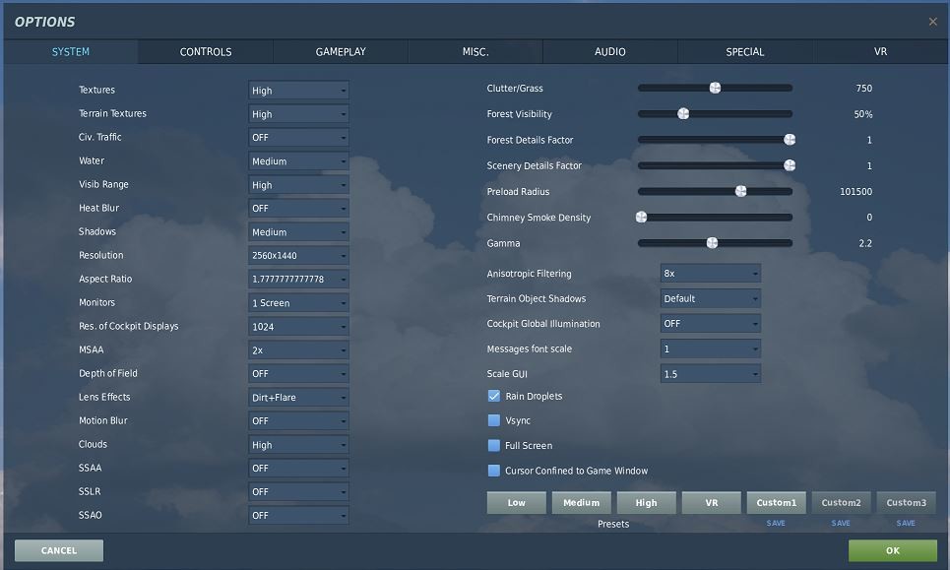
Task: Open the Terrain Textures dropdown
Action: point(298,114)
